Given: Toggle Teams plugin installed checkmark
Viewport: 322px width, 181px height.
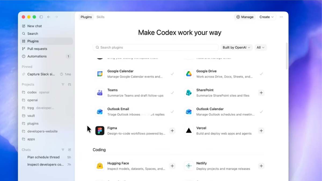Looking at the screenshot, I should point(172,93).
